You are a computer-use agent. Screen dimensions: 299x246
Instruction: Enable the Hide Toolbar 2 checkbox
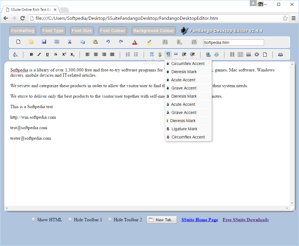110,219
